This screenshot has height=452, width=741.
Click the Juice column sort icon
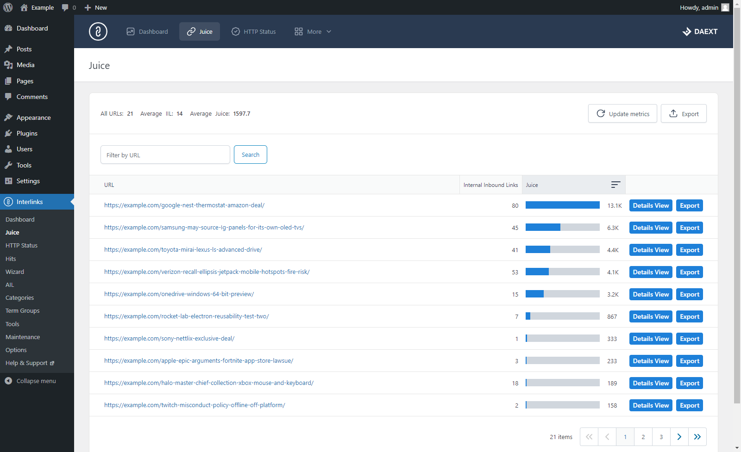615,185
